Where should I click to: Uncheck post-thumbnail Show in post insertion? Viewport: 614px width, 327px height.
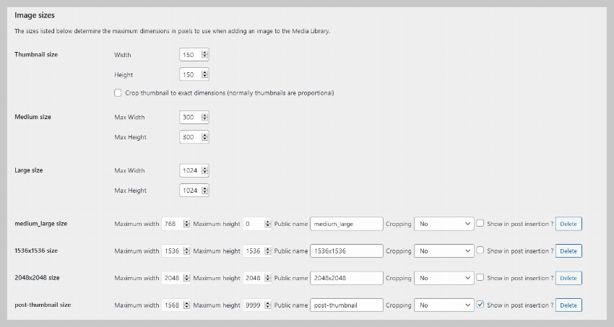pos(480,305)
